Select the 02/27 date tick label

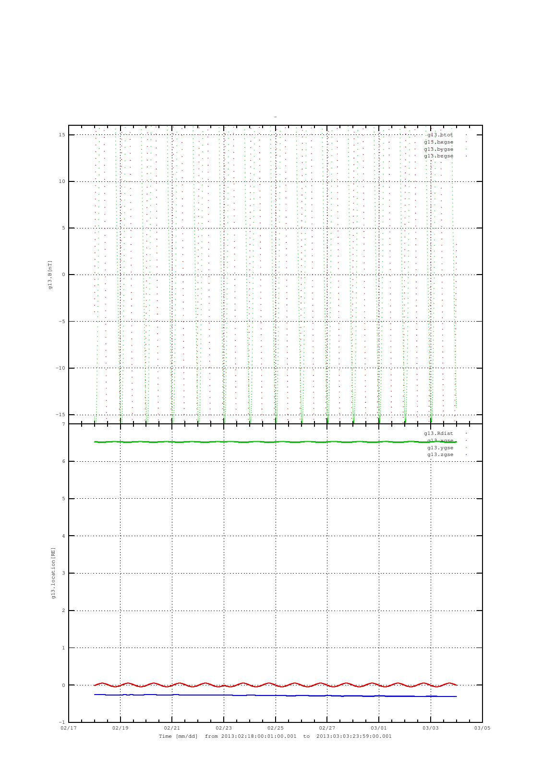pos(327,728)
